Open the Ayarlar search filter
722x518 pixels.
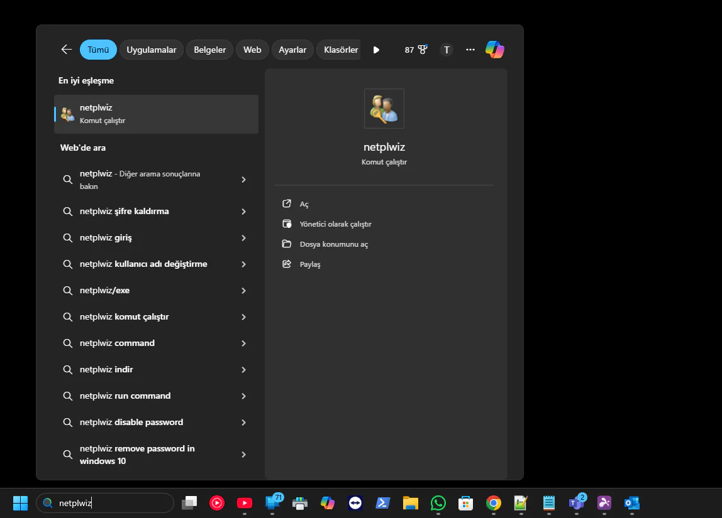click(x=292, y=50)
